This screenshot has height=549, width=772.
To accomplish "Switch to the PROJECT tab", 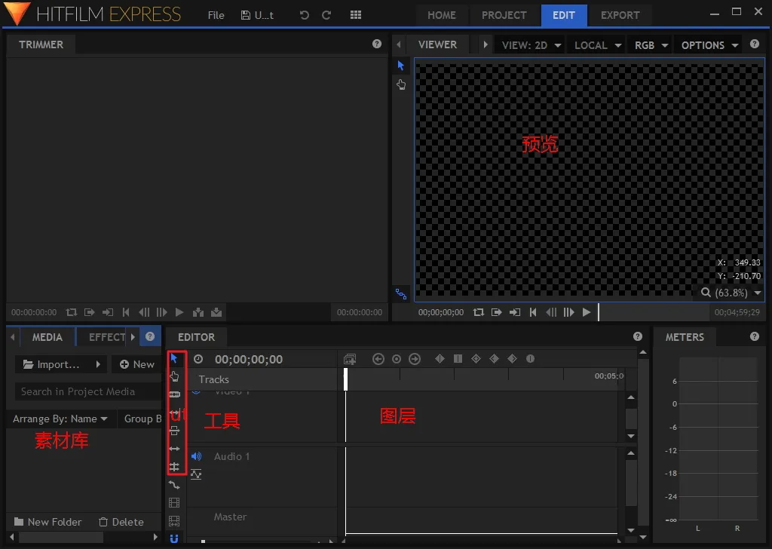I will [x=504, y=15].
